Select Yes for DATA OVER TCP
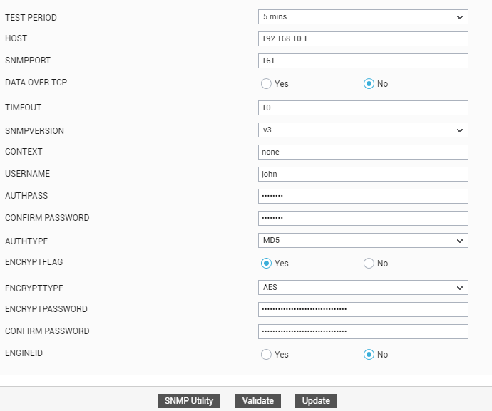This screenshot has width=492, height=411. tap(266, 84)
